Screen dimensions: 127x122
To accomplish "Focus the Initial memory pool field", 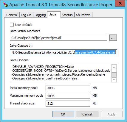I will [68, 88].
